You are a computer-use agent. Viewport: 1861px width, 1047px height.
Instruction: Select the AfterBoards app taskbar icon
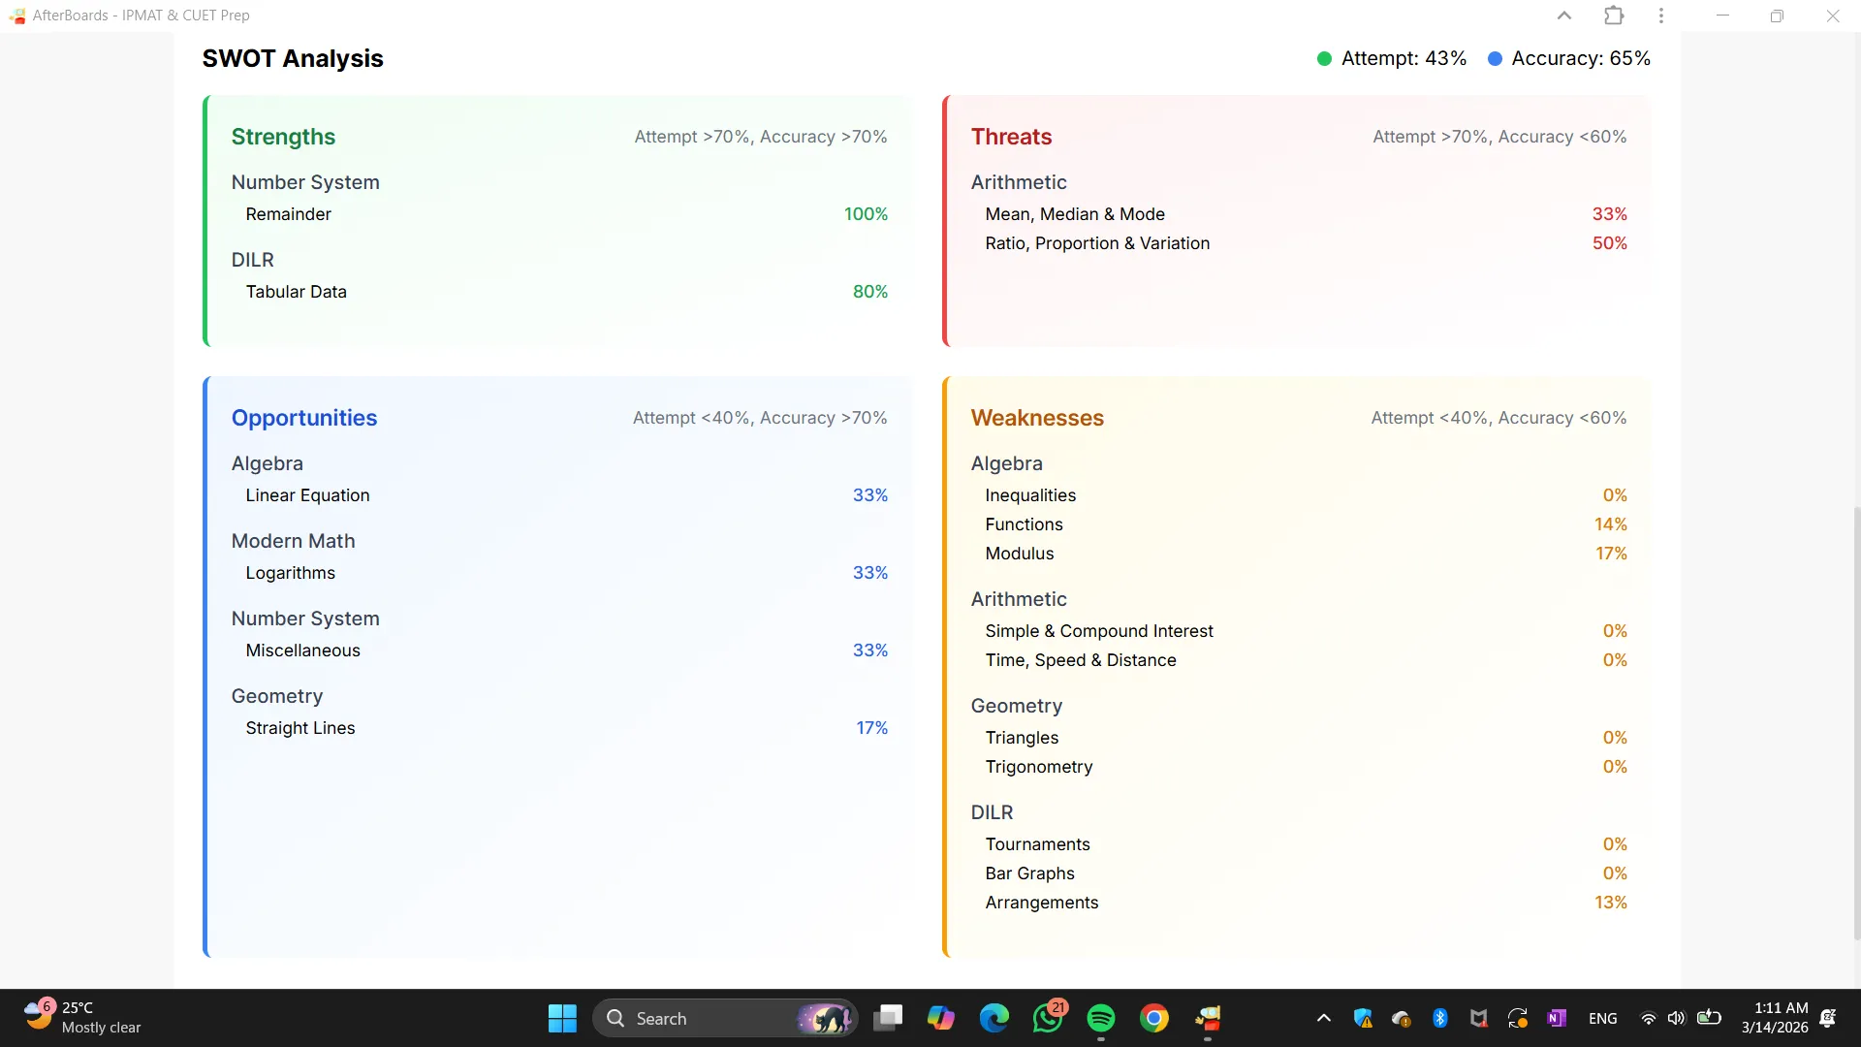(x=1208, y=1018)
